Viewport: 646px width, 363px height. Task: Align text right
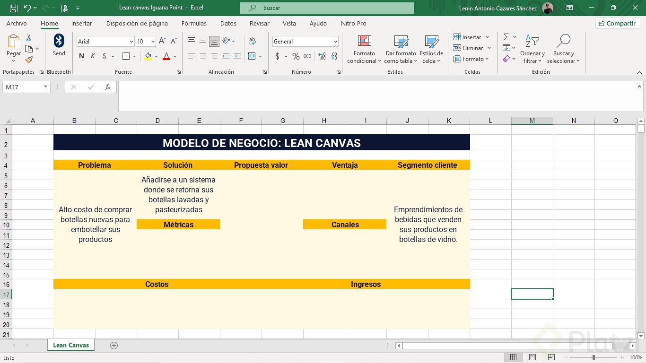tap(214, 56)
